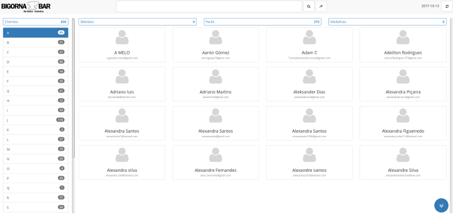Select letter Q in client list

click(36, 188)
